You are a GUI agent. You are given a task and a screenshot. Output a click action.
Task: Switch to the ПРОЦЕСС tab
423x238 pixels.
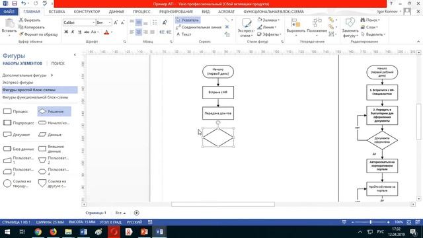tap(141, 12)
